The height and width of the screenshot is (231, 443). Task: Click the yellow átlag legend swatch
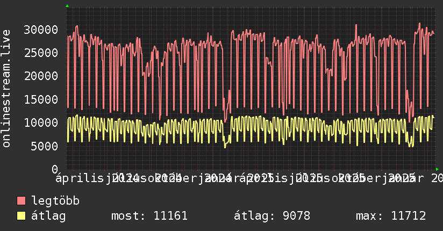click(x=21, y=215)
